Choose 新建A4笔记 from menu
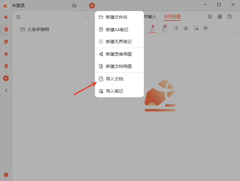Viewport: 240px width, 181px height. [x=119, y=29]
